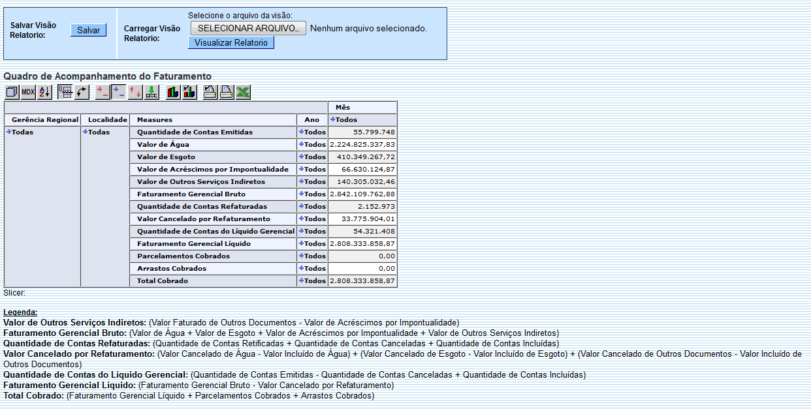Click the Visualizar Relatorio button
811x409 pixels.
pyautogui.click(x=231, y=42)
